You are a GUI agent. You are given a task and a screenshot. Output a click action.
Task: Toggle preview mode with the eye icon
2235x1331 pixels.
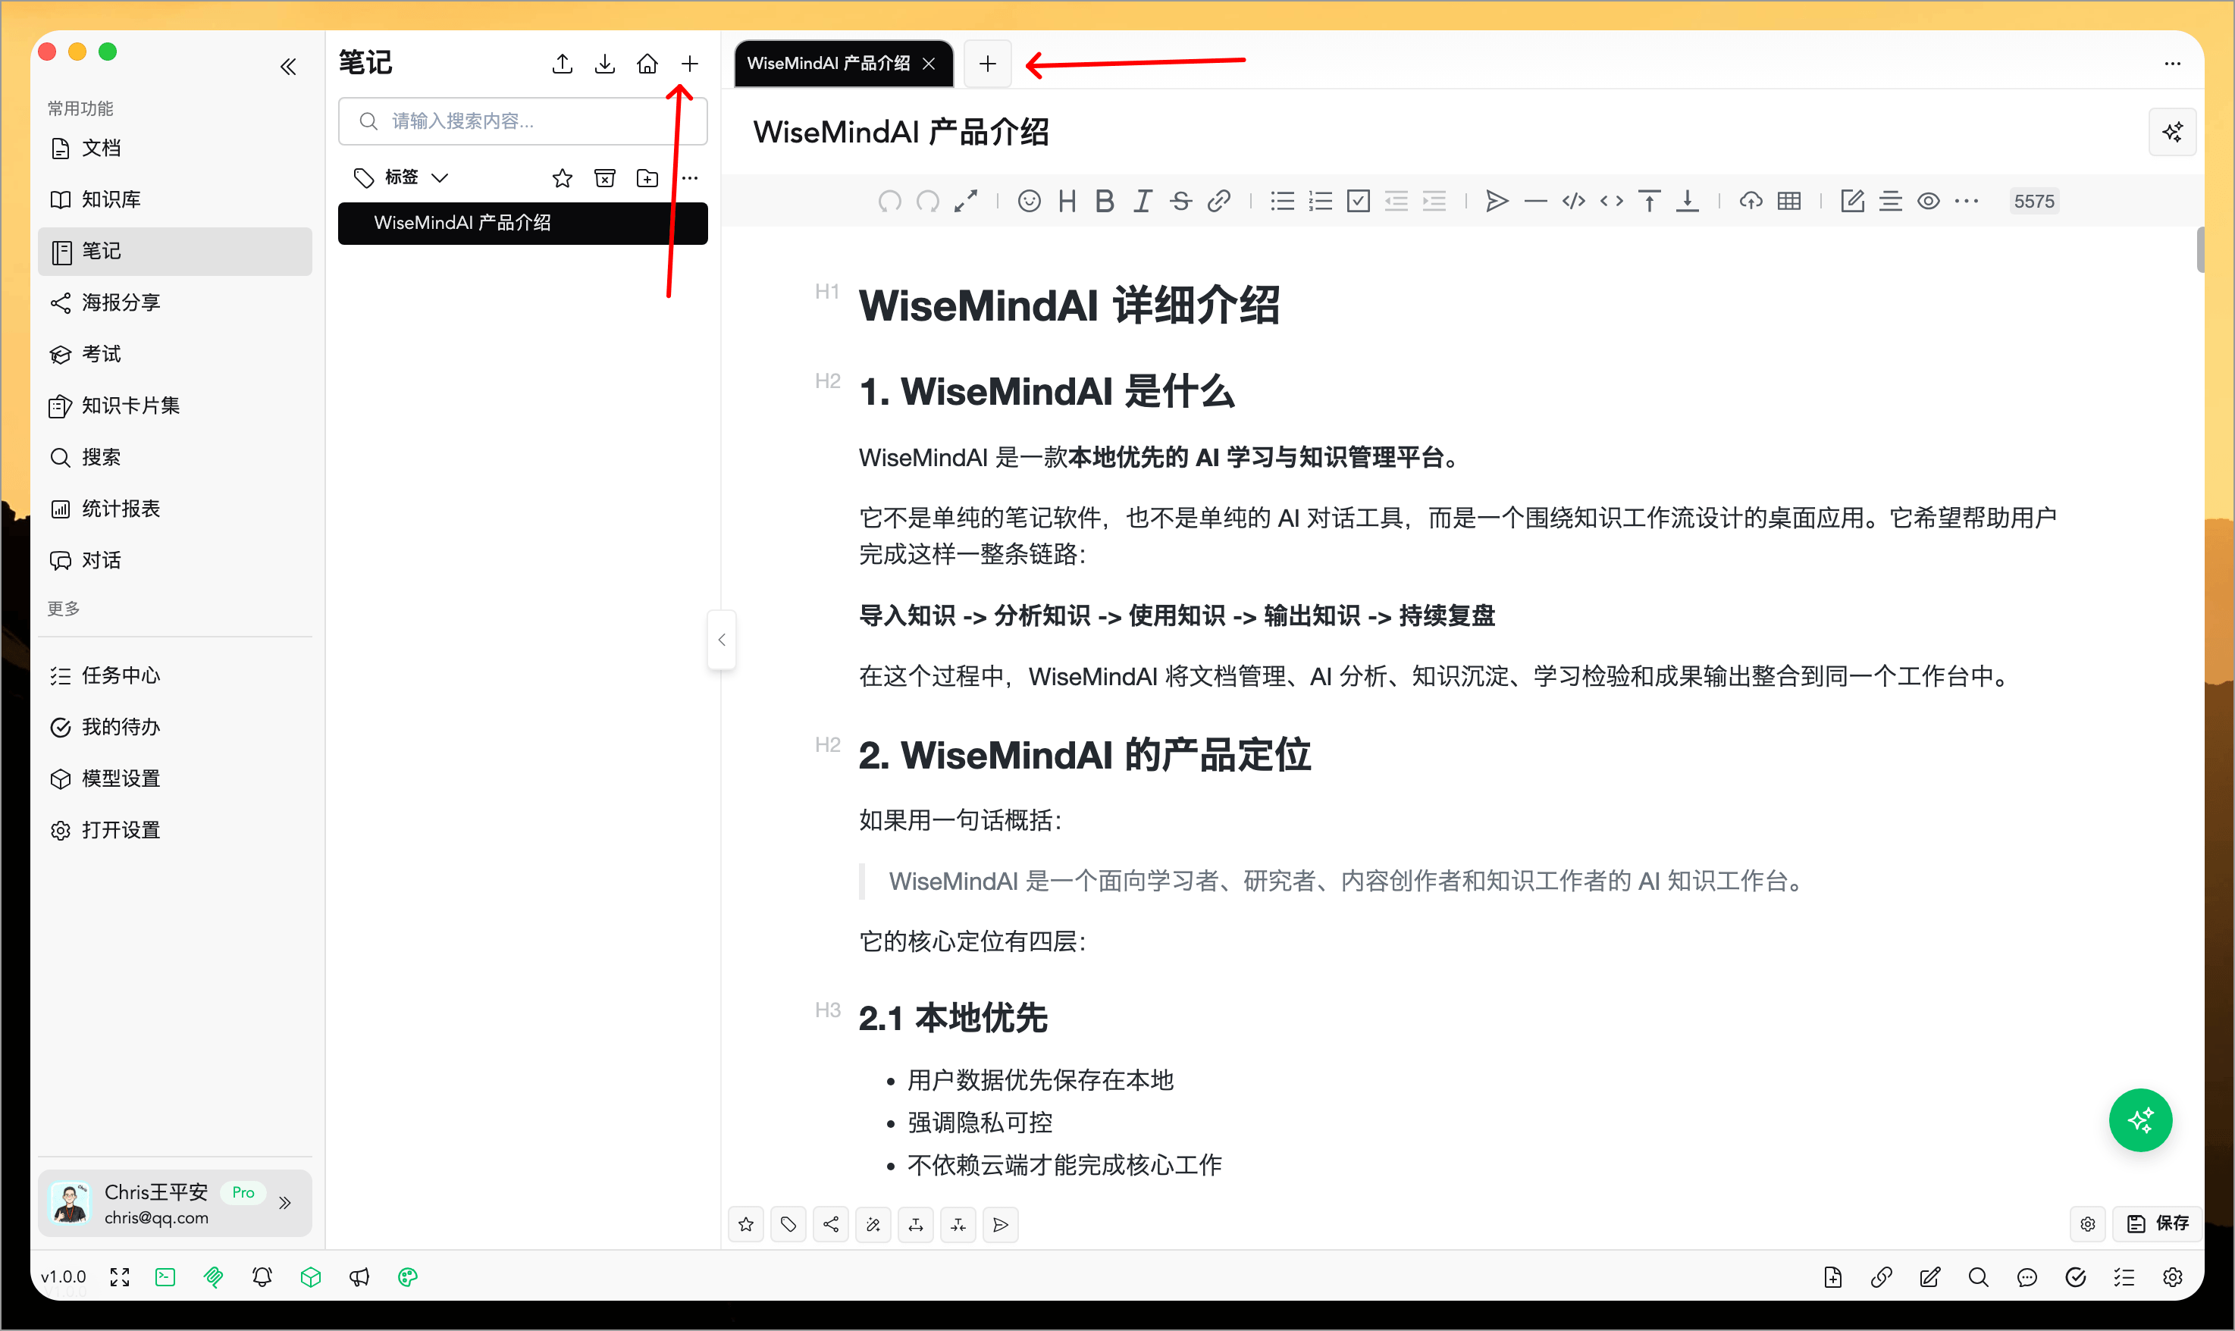1929,201
